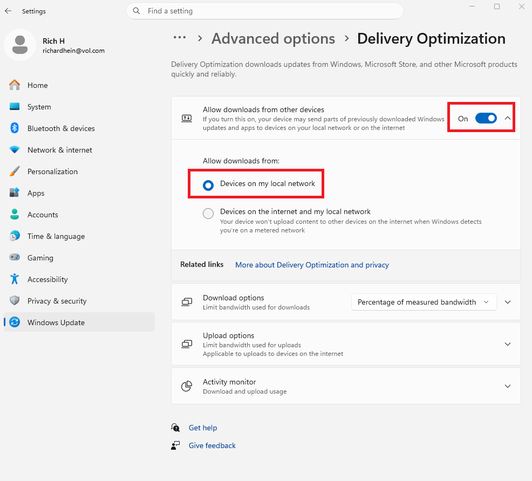532x481 pixels.
Task: Open Personalization settings
Action: click(x=79, y=171)
